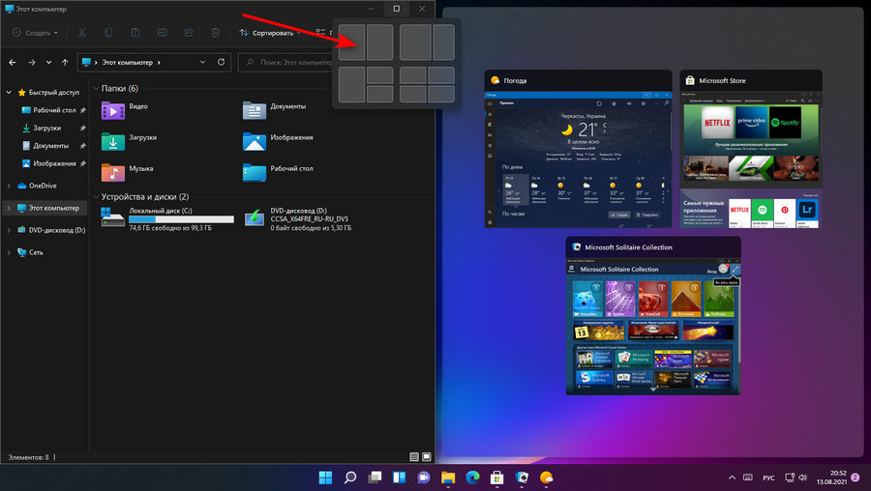Click the Copy icon in Explorer toolbar
The height and width of the screenshot is (491, 871).
coord(108,33)
